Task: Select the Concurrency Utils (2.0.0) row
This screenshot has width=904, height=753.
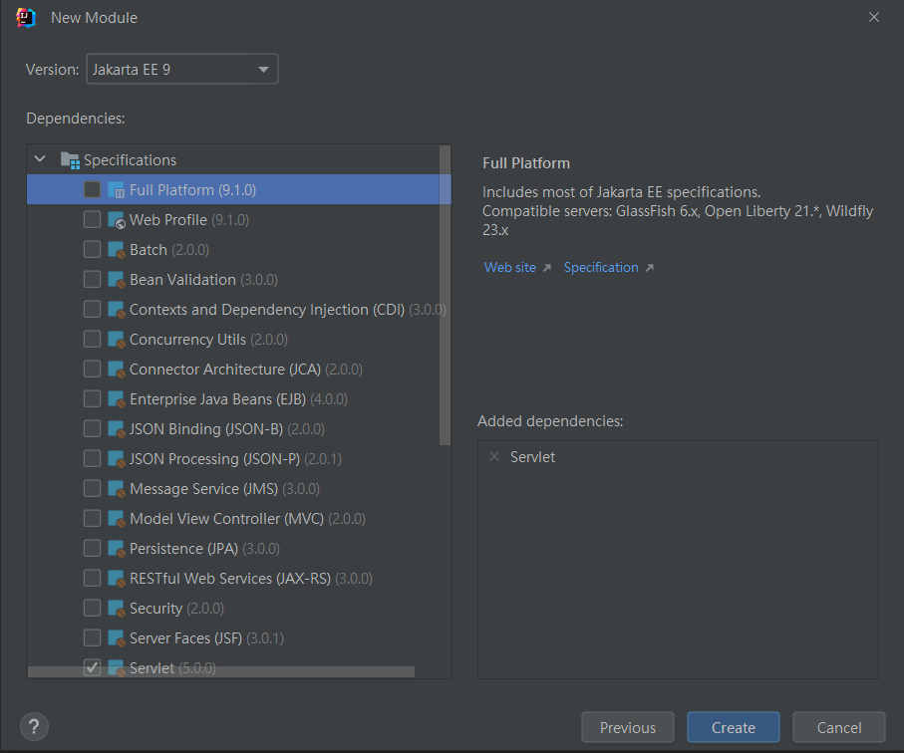Action: [x=238, y=340]
